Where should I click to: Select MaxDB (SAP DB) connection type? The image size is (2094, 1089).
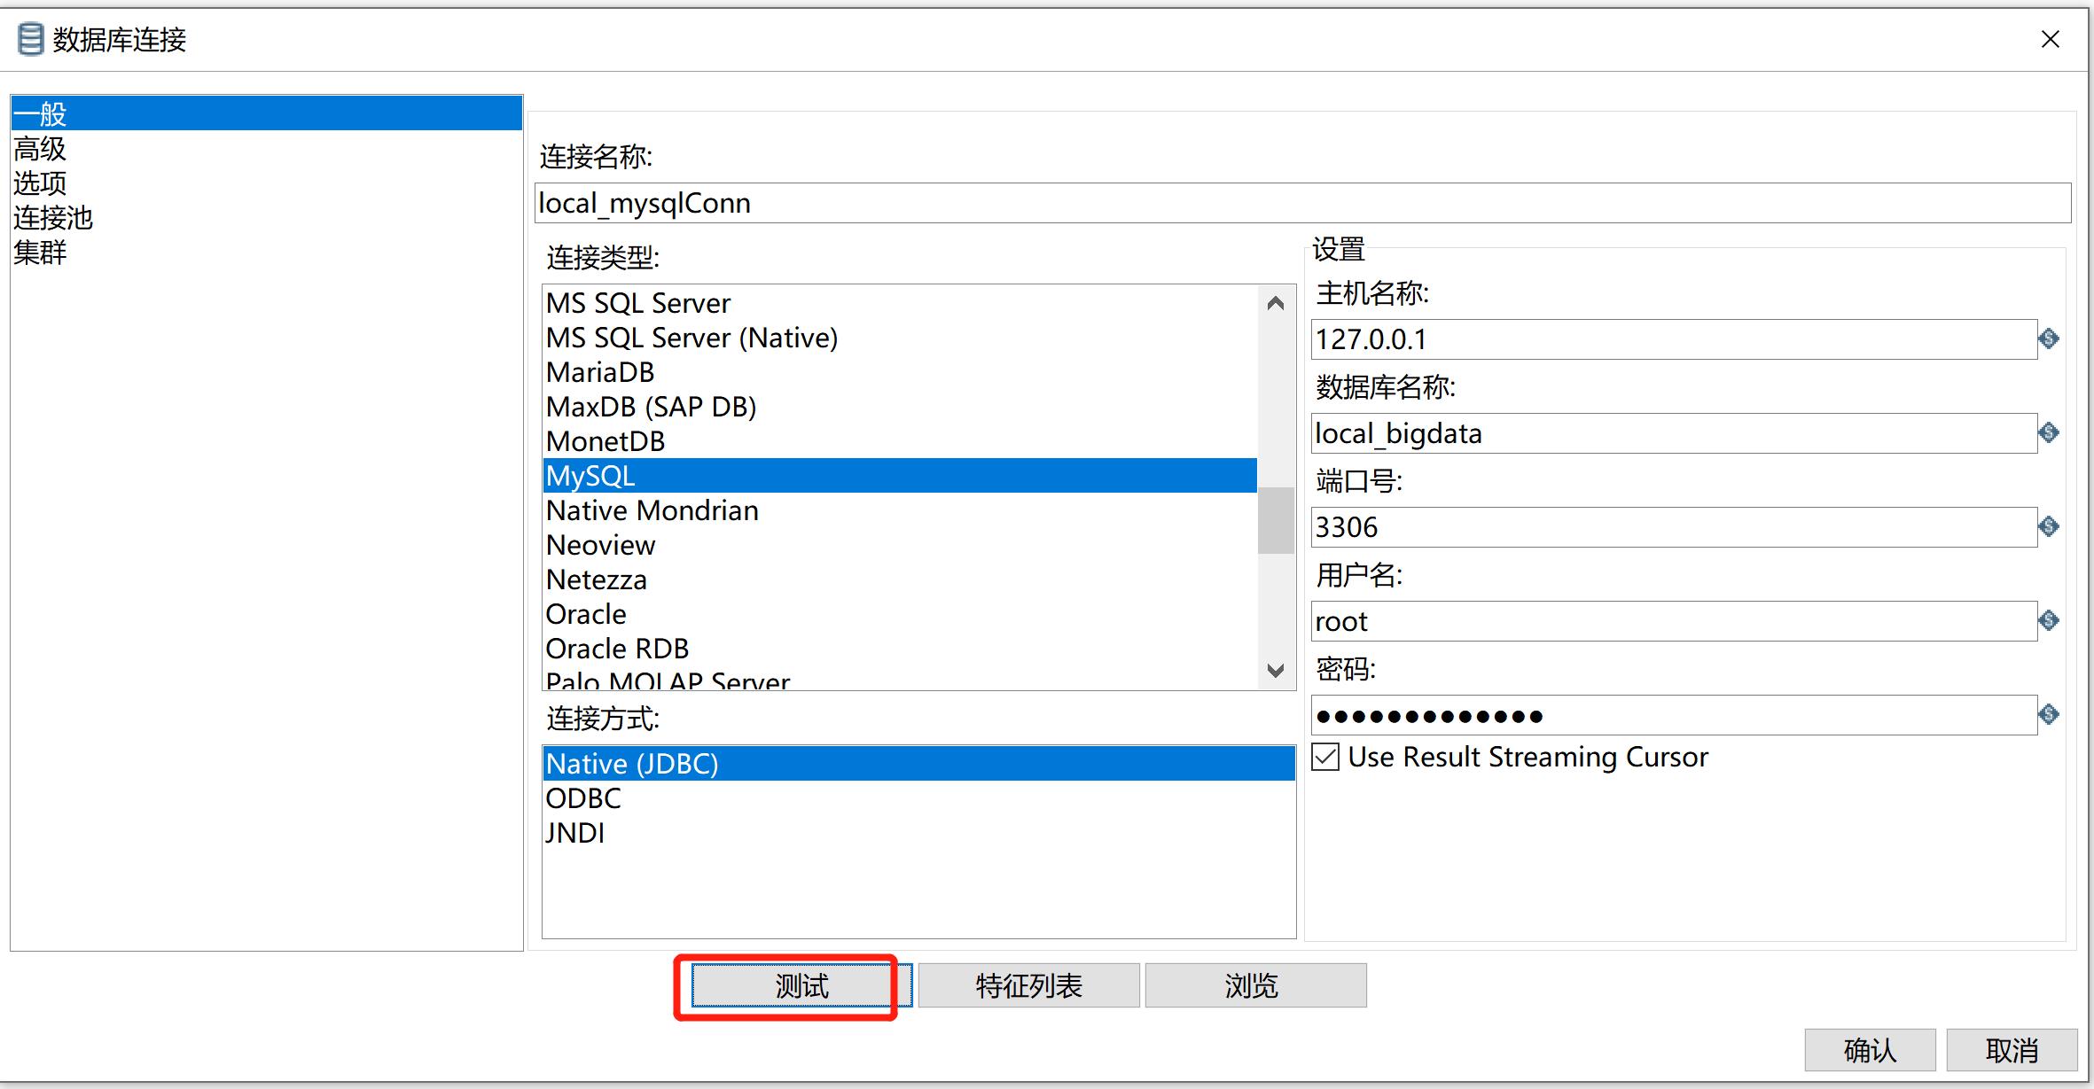(x=900, y=407)
